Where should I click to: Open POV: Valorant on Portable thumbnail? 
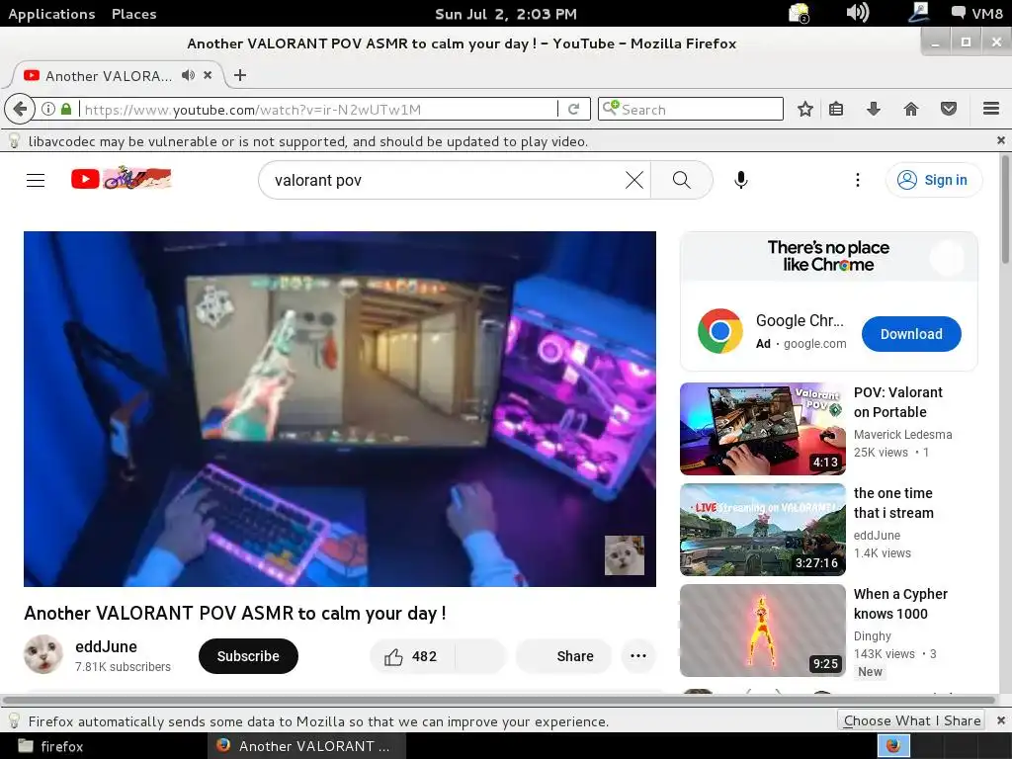coord(763,429)
